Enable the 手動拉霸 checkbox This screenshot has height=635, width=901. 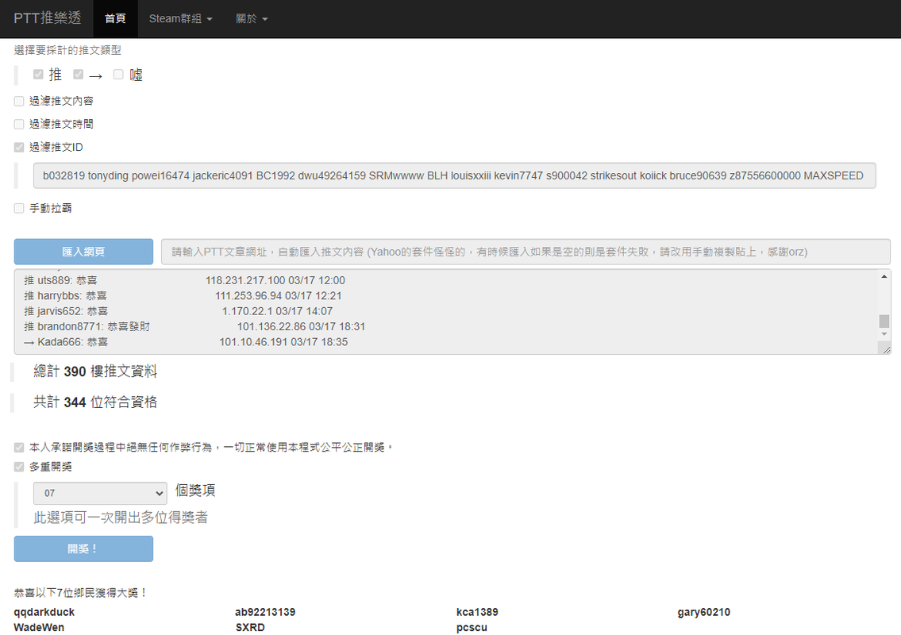[19, 208]
